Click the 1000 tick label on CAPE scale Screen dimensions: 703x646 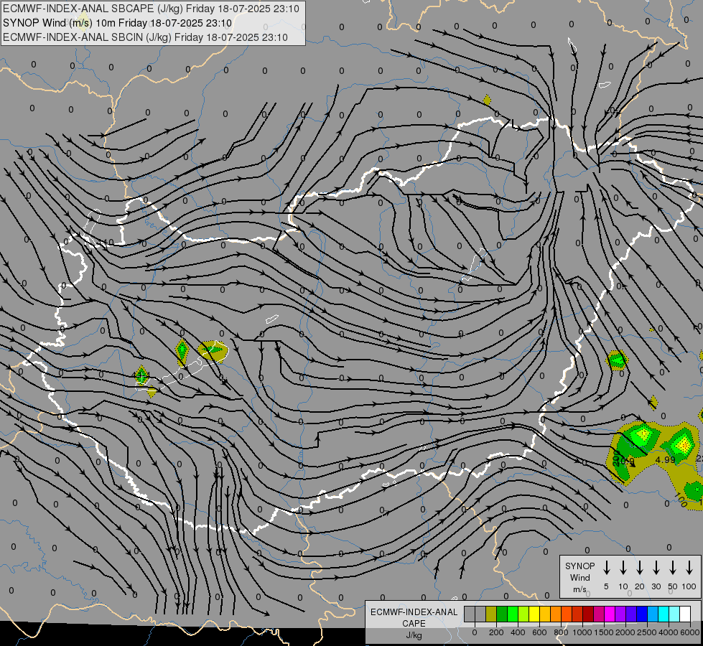(582, 632)
